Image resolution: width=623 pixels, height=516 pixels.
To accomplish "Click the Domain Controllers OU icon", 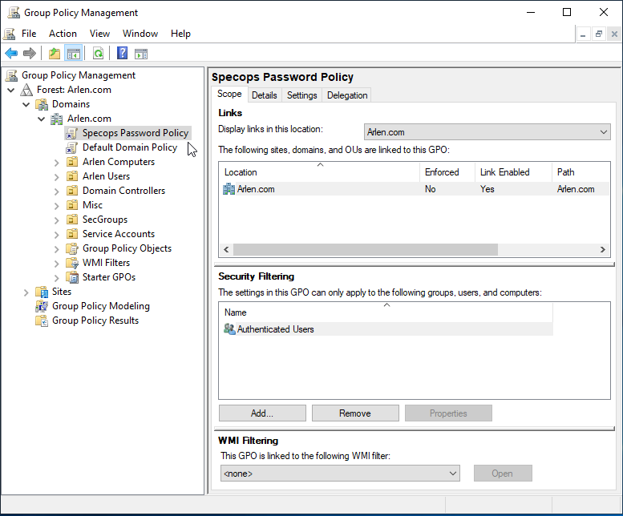I will (x=72, y=191).
